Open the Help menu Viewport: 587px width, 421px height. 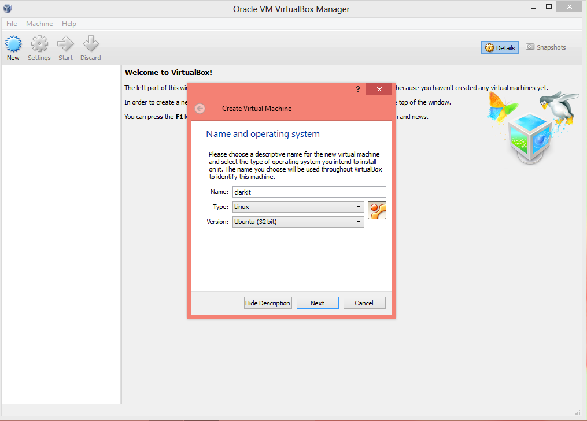pyautogui.click(x=69, y=24)
